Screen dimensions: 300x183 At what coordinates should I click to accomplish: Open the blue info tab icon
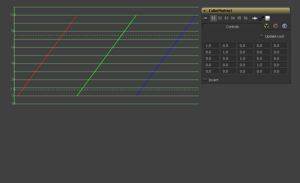point(285,26)
